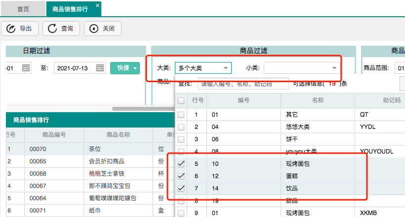Open the end date calendar icon
The image size is (405, 217).
pyautogui.click(x=100, y=68)
